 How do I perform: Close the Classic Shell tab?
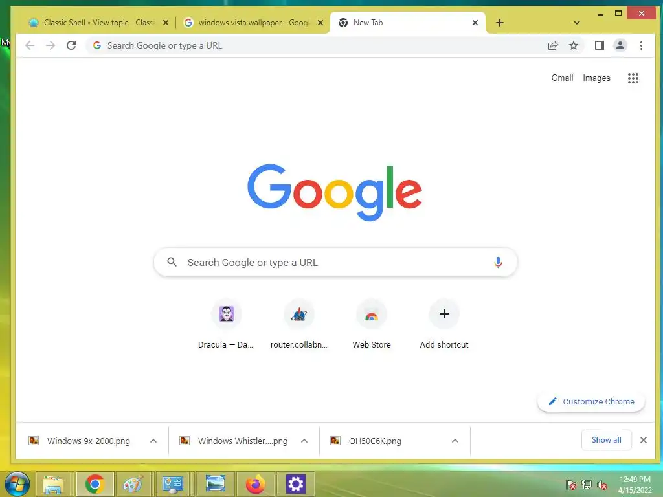(166, 23)
